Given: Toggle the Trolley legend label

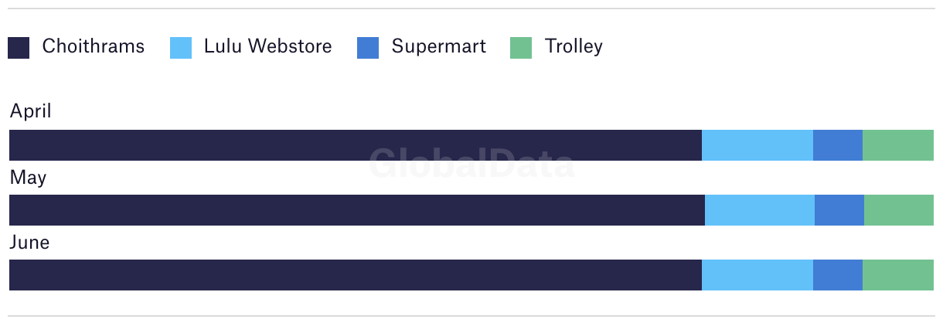Looking at the screenshot, I should (574, 46).
